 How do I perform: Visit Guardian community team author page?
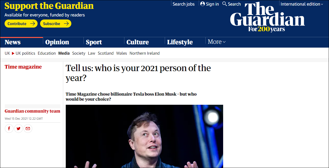click(32, 111)
